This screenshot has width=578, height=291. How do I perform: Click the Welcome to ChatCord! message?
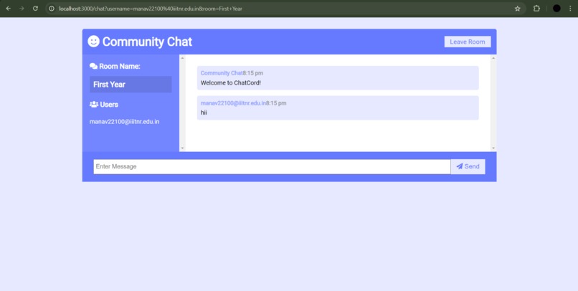click(x=231, y=83)
